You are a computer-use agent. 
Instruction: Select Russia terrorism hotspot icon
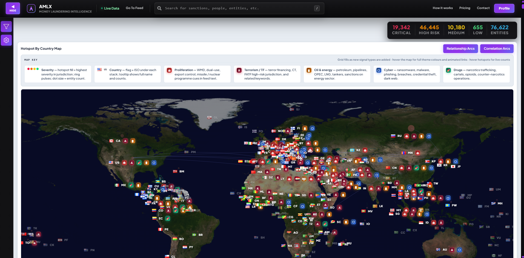pyautogui.click(x=414, y=136)
